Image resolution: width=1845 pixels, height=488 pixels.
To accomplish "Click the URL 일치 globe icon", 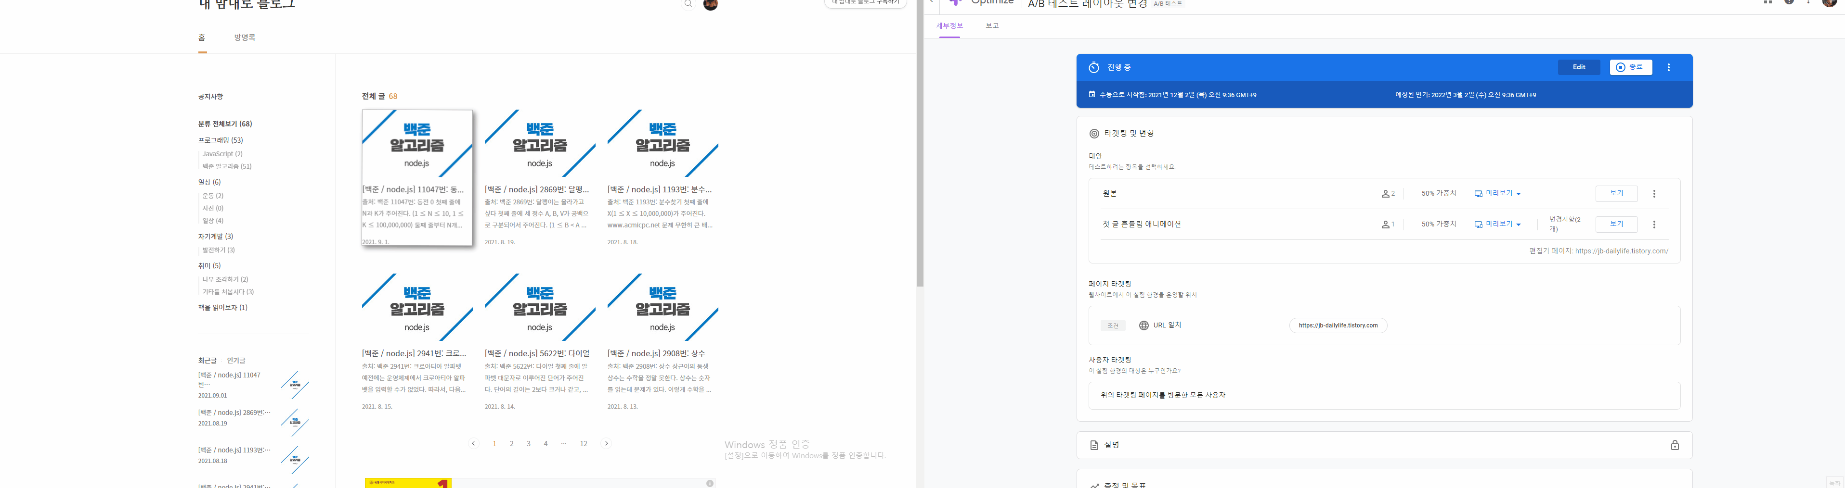I will coord(1144,325).
